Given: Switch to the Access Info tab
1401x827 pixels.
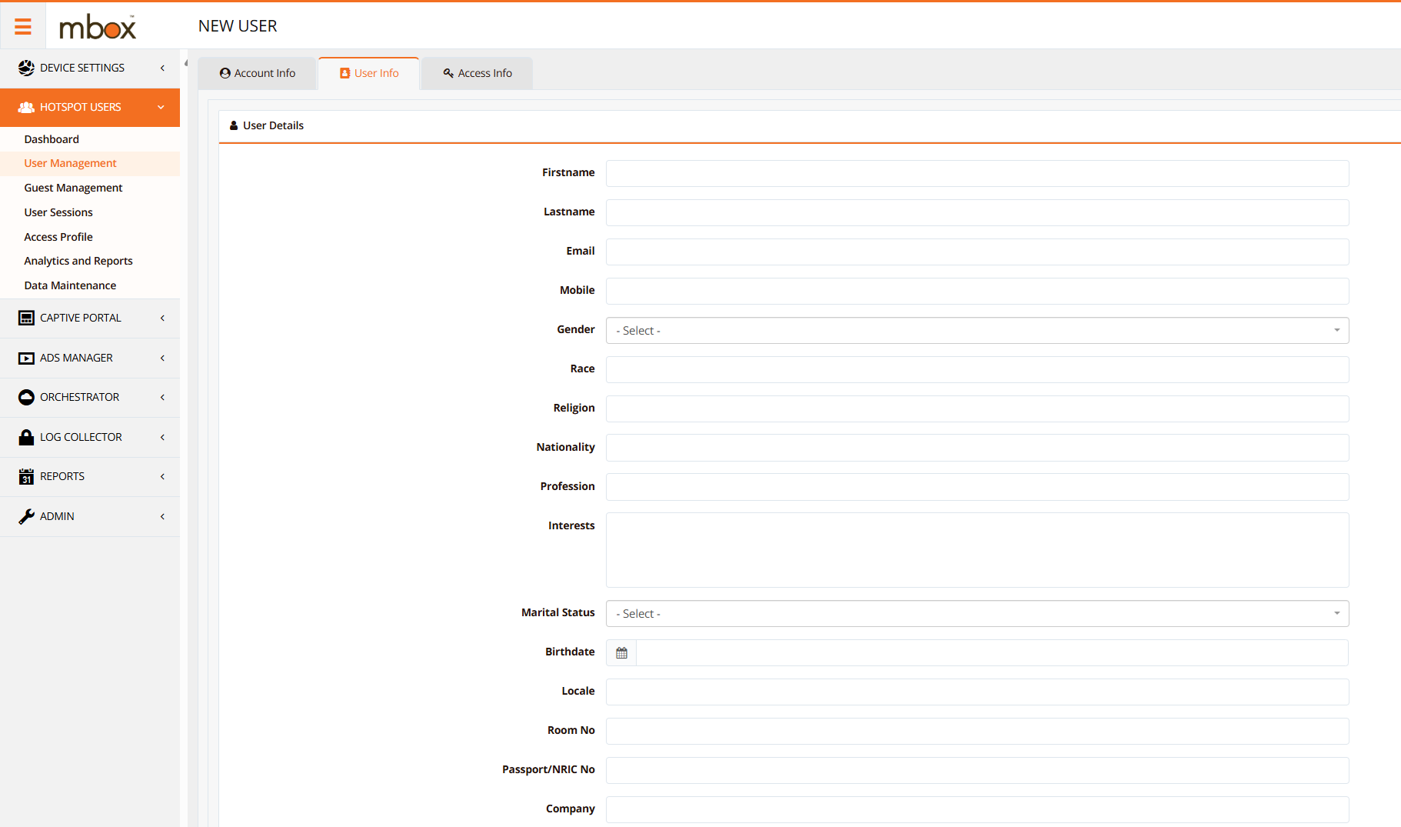Looking at the screenshot, I should click(478, 74).
